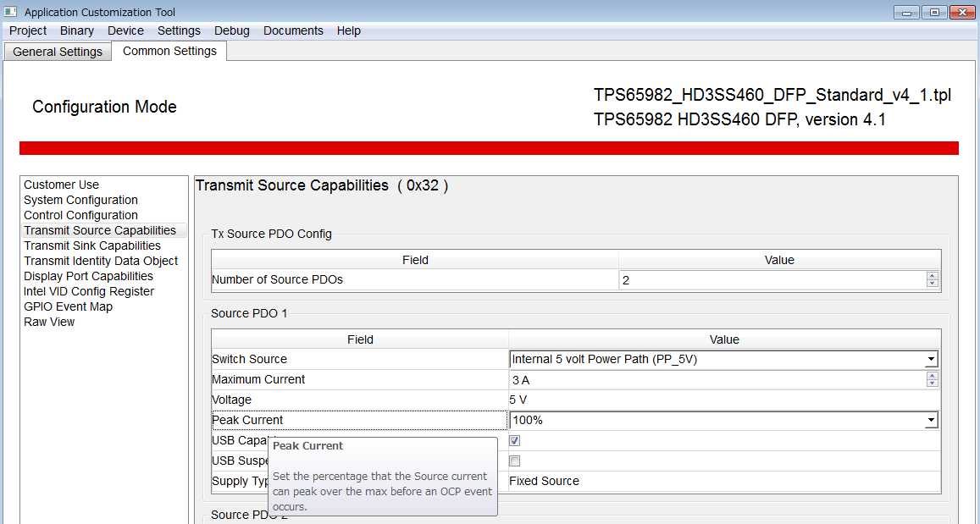Click the Voltage 5 V value
This screenshot has height=524, width=980.
point(520,400)
